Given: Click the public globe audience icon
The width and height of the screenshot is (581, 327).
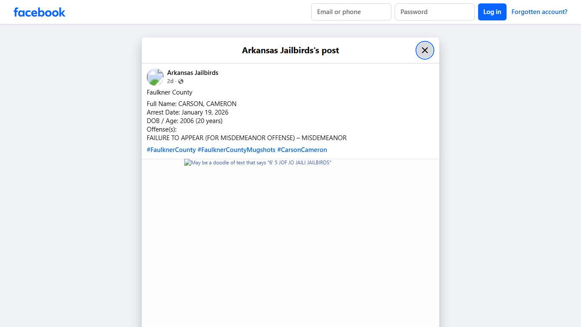Looking at the screenshot, I should click(181, 81).
